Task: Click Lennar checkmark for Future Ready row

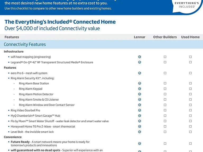Action: click(140, 144)
